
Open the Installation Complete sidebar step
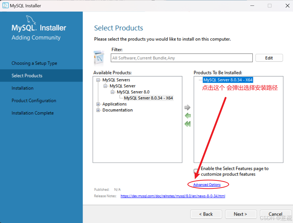33,113
